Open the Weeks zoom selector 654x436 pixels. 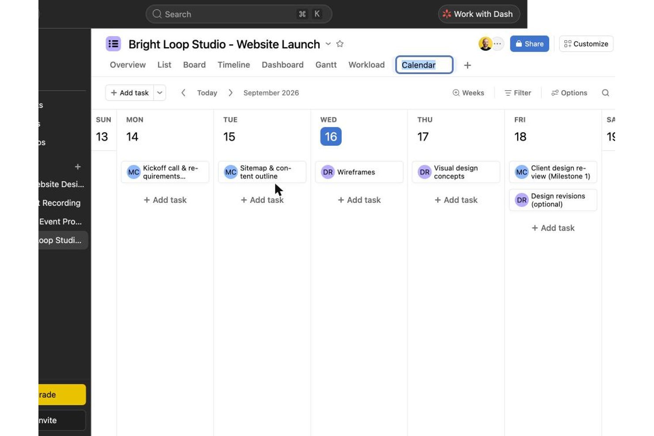pyautogui.click(x=468, y=93)
